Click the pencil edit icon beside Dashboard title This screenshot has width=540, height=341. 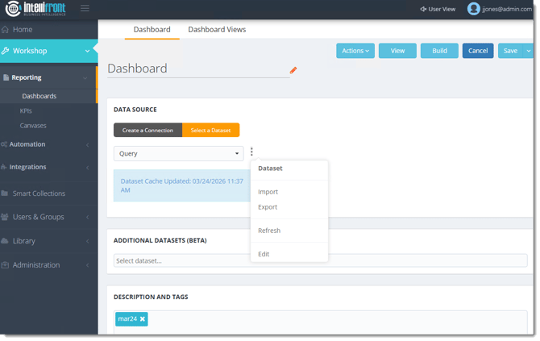(293, 70)
